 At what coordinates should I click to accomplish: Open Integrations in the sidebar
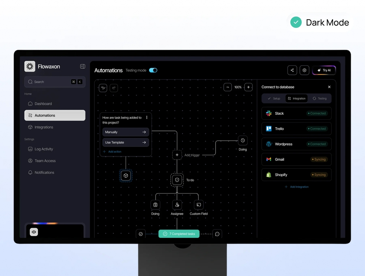pos(44,127)
